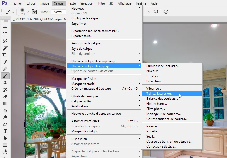The height and width of the screenshot is (158, 227).
Task: Choose Niveaux adjustment layer
Action: (172, 71)
